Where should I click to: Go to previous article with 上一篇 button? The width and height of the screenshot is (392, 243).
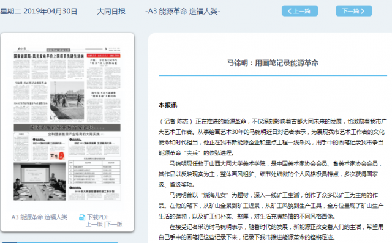[x=300, y=11]
